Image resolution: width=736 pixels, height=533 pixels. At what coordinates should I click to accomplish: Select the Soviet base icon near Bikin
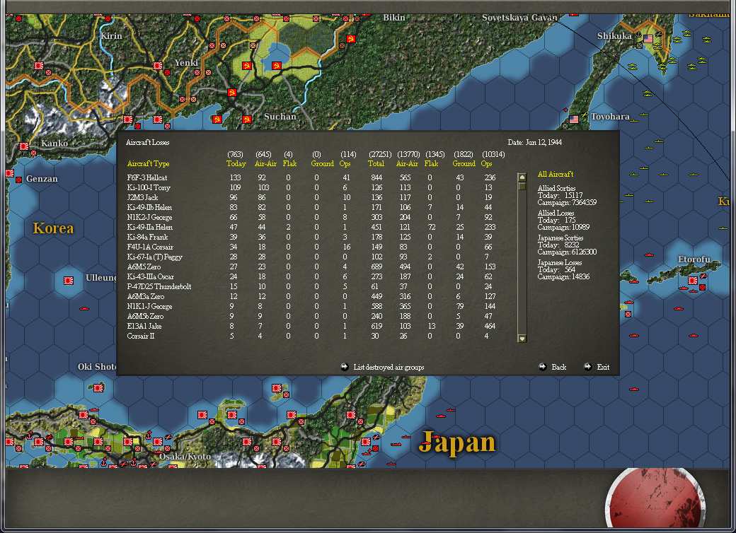click(350, 38)
